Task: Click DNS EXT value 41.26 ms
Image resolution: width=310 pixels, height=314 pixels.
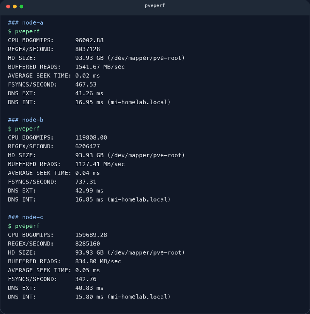Action: (90, 94)
